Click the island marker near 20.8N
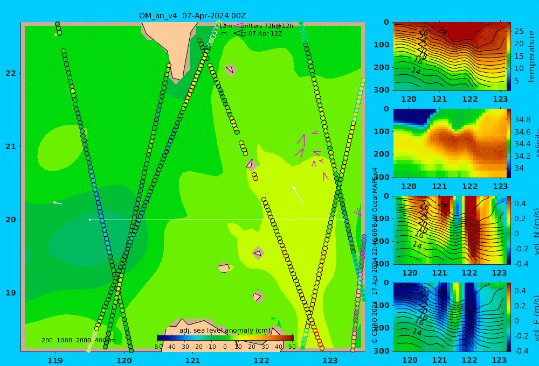Image resolution: width=539 pixels, height=366 pixels. [x=251, y=165]
